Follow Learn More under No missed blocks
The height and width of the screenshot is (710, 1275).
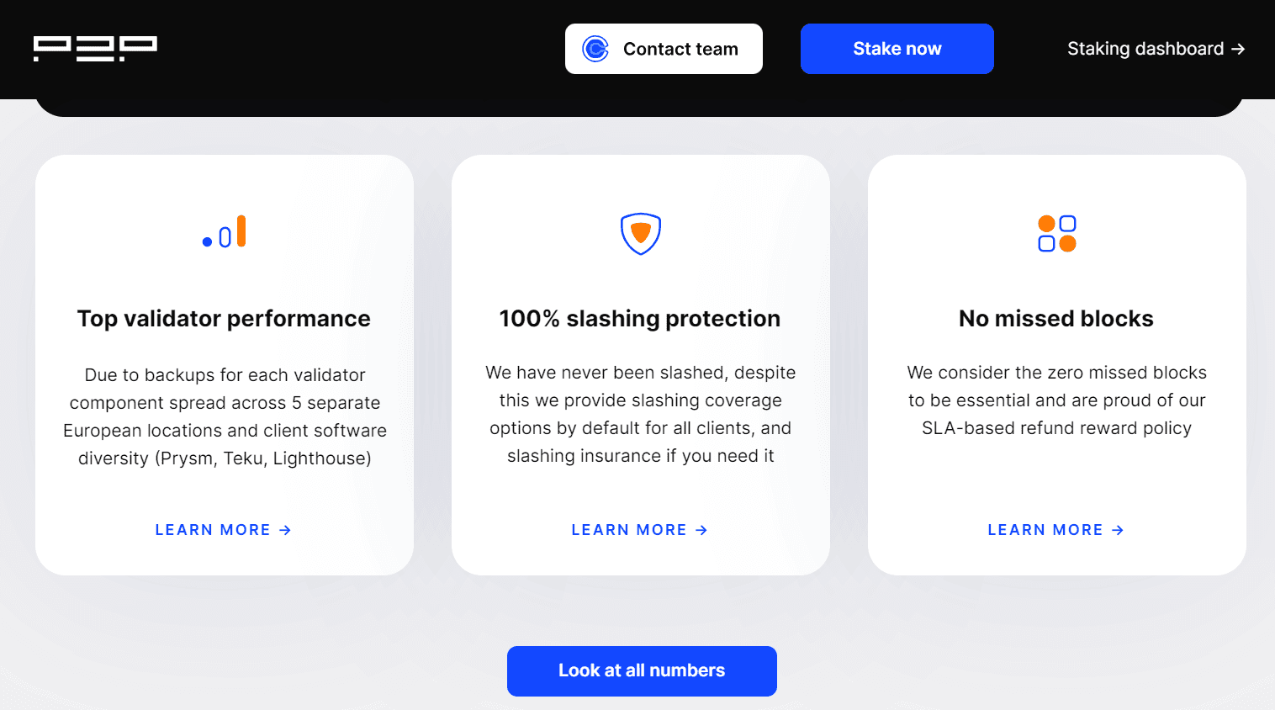click(x=1045, y=530)
